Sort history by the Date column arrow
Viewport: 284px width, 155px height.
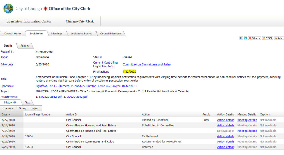pyautogui.click(x=9, y=115)
